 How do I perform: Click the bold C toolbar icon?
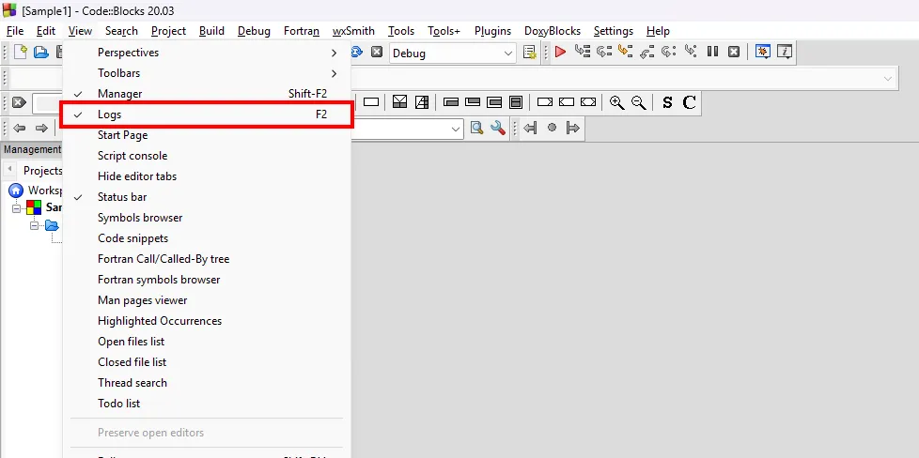[x=689, y=102]
